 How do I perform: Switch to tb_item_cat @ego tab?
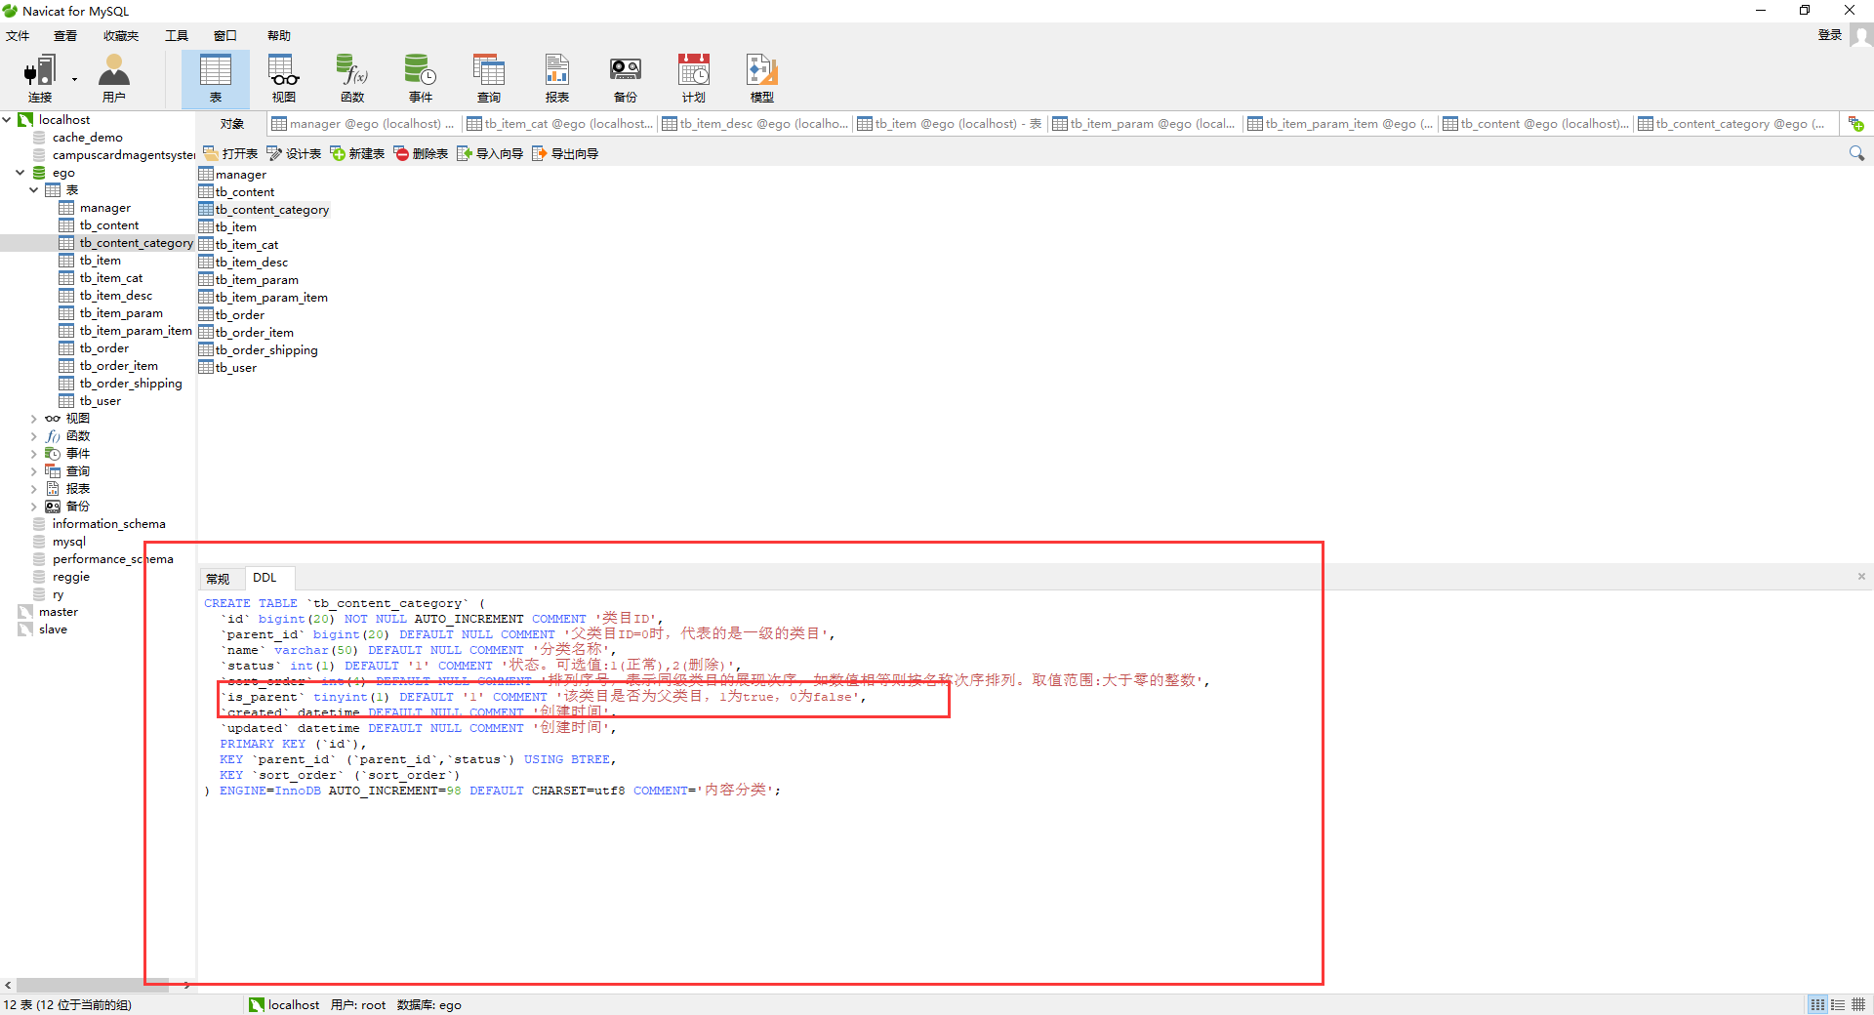point(559,124)
